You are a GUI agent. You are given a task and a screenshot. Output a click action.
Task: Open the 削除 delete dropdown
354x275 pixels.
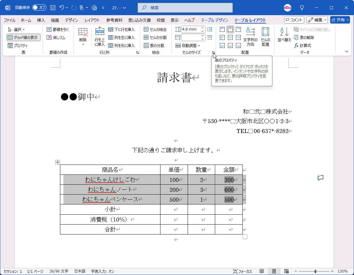coord(83,37)
